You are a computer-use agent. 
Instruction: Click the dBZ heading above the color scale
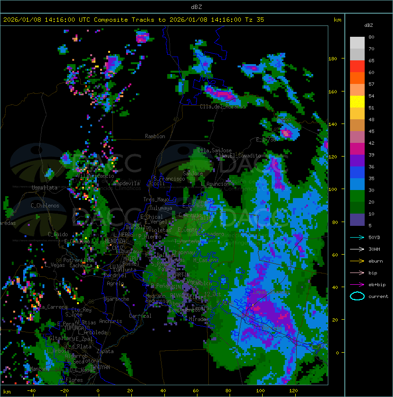coord(368,25)
